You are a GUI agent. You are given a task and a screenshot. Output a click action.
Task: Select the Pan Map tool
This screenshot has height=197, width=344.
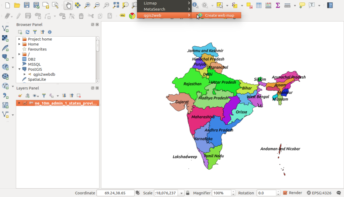pos(69,5)
